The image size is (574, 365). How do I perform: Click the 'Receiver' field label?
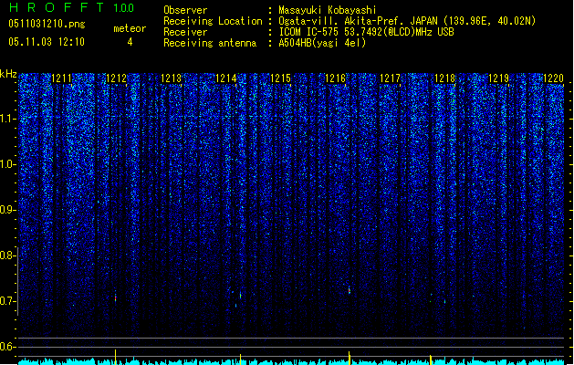click(185, 32)
